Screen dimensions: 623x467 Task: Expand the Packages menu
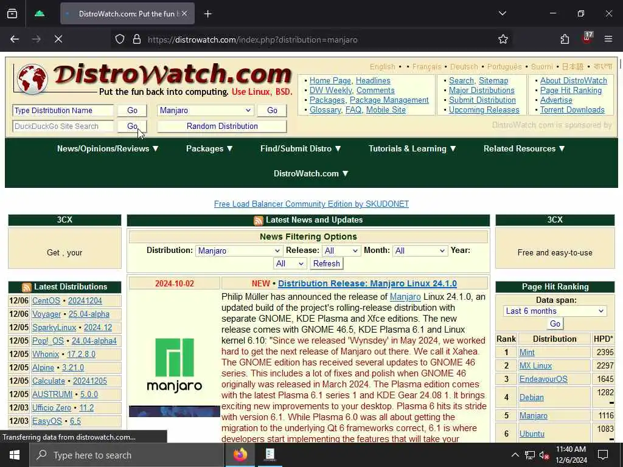pyautogui.click(x=209, y=148)
